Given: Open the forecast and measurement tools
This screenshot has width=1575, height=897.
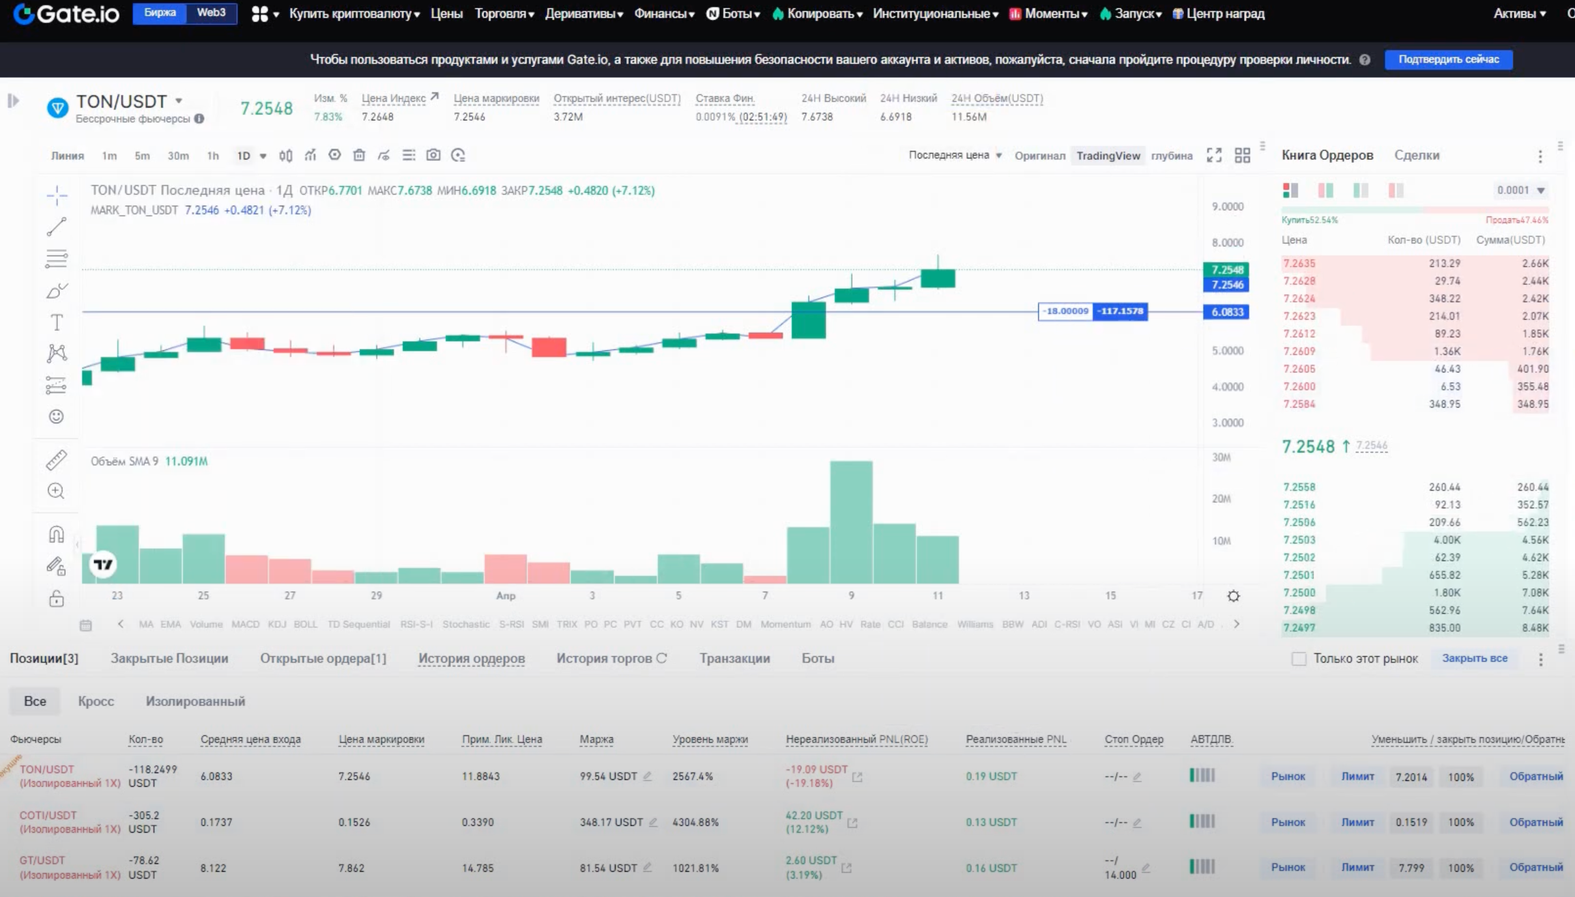Looking at the screenshot, I should point(57,385).
